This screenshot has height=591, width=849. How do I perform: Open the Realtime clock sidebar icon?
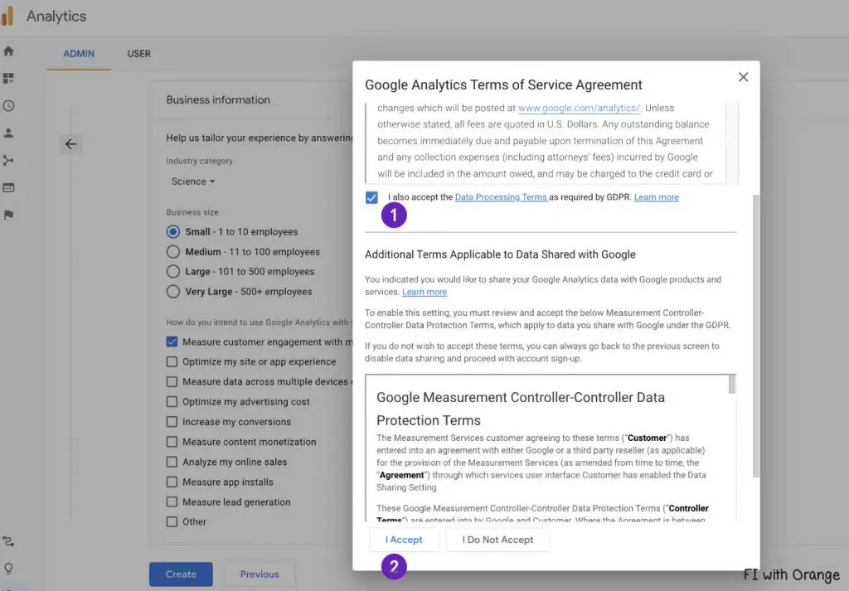pyautogui.click(x=8, y=105)
